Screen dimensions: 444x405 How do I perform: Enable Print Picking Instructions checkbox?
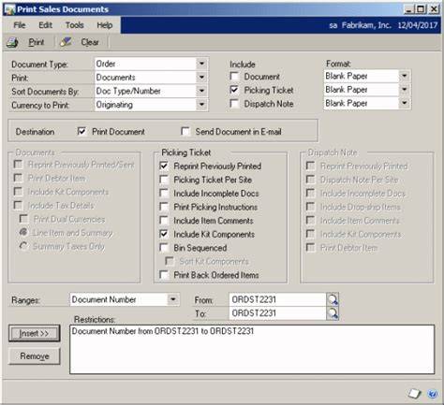[164, 207]
